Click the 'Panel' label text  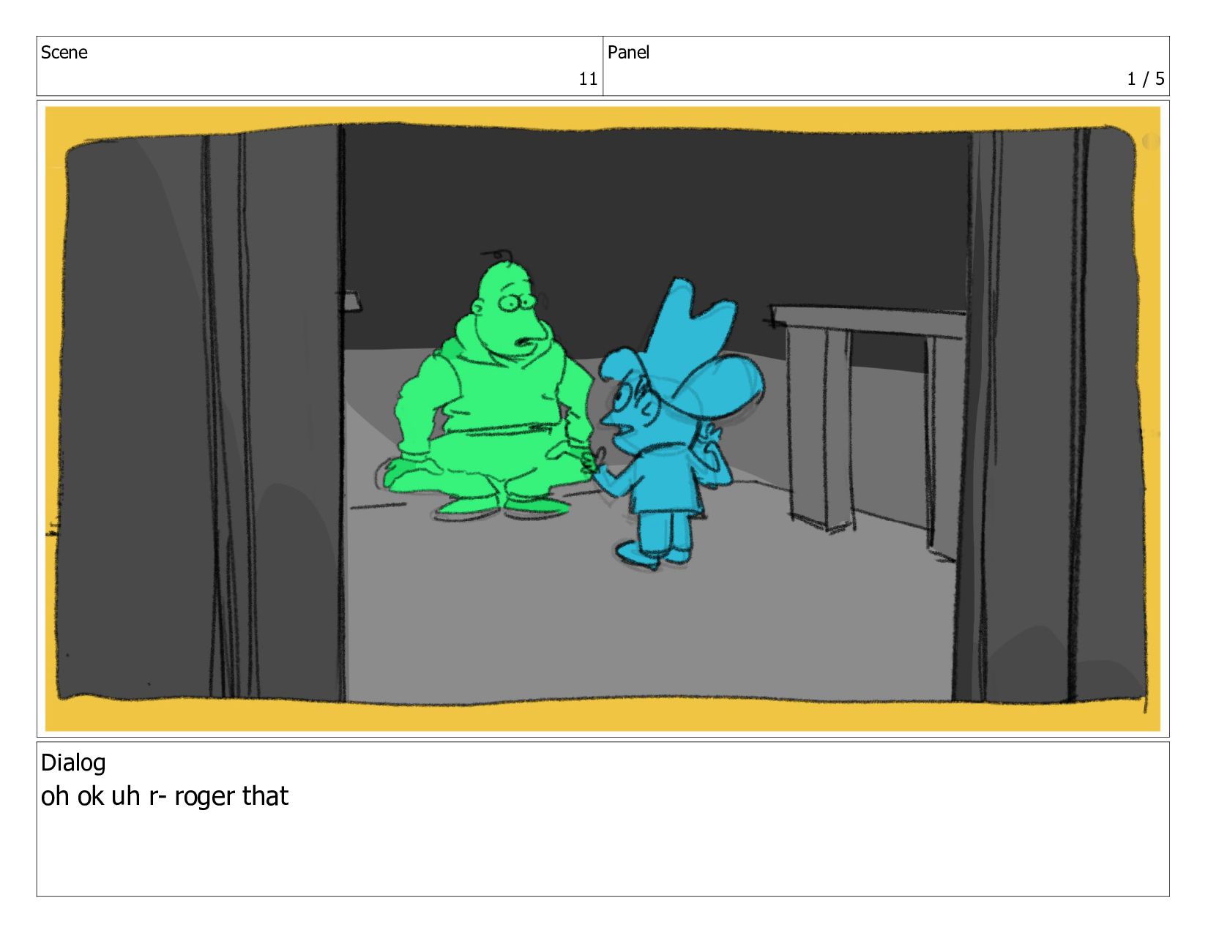tap(628, 53)
